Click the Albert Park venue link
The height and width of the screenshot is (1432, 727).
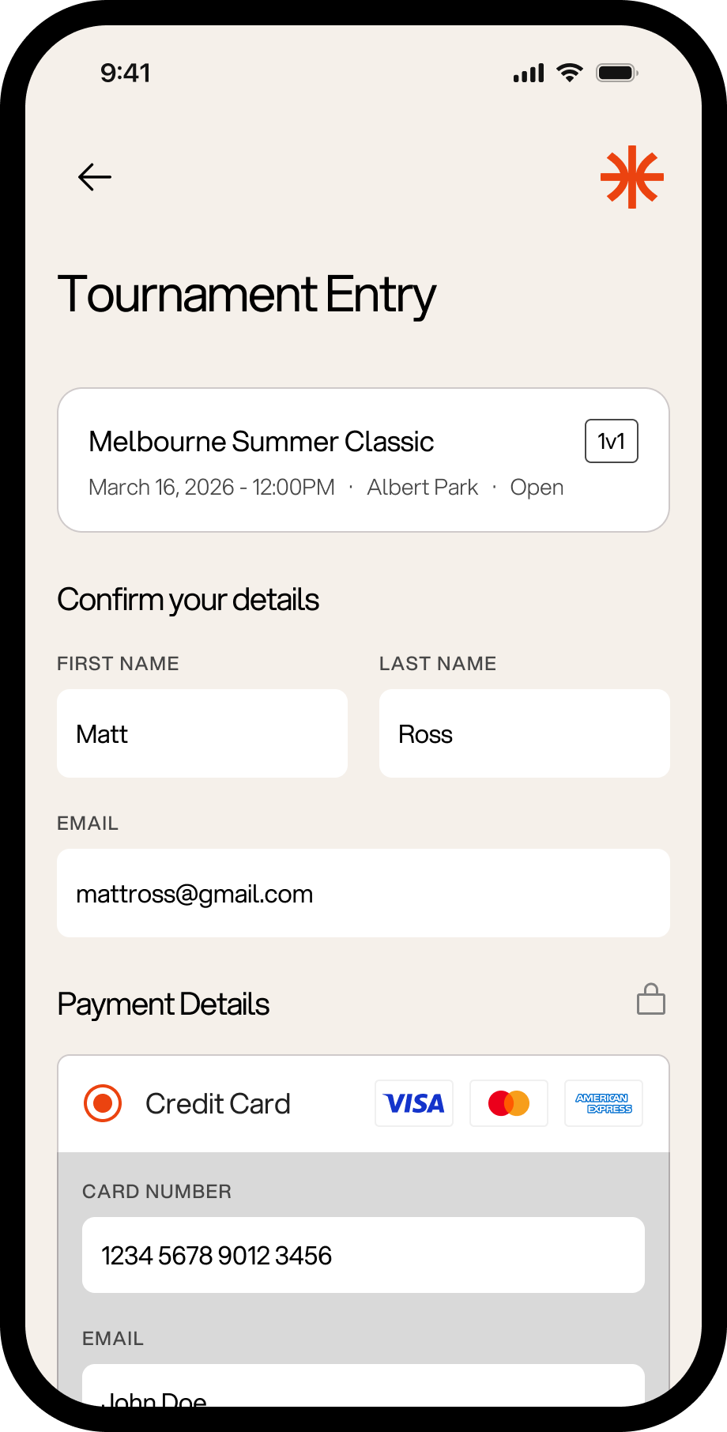(x=422, y=487)
